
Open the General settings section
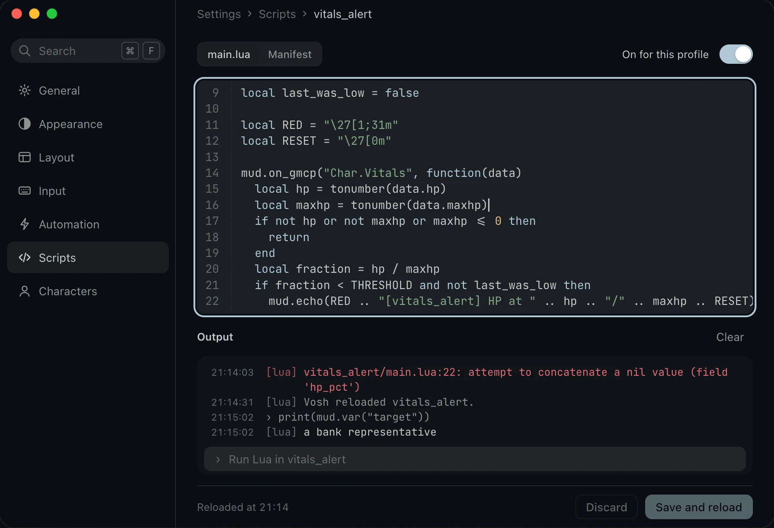pos(88,91)
